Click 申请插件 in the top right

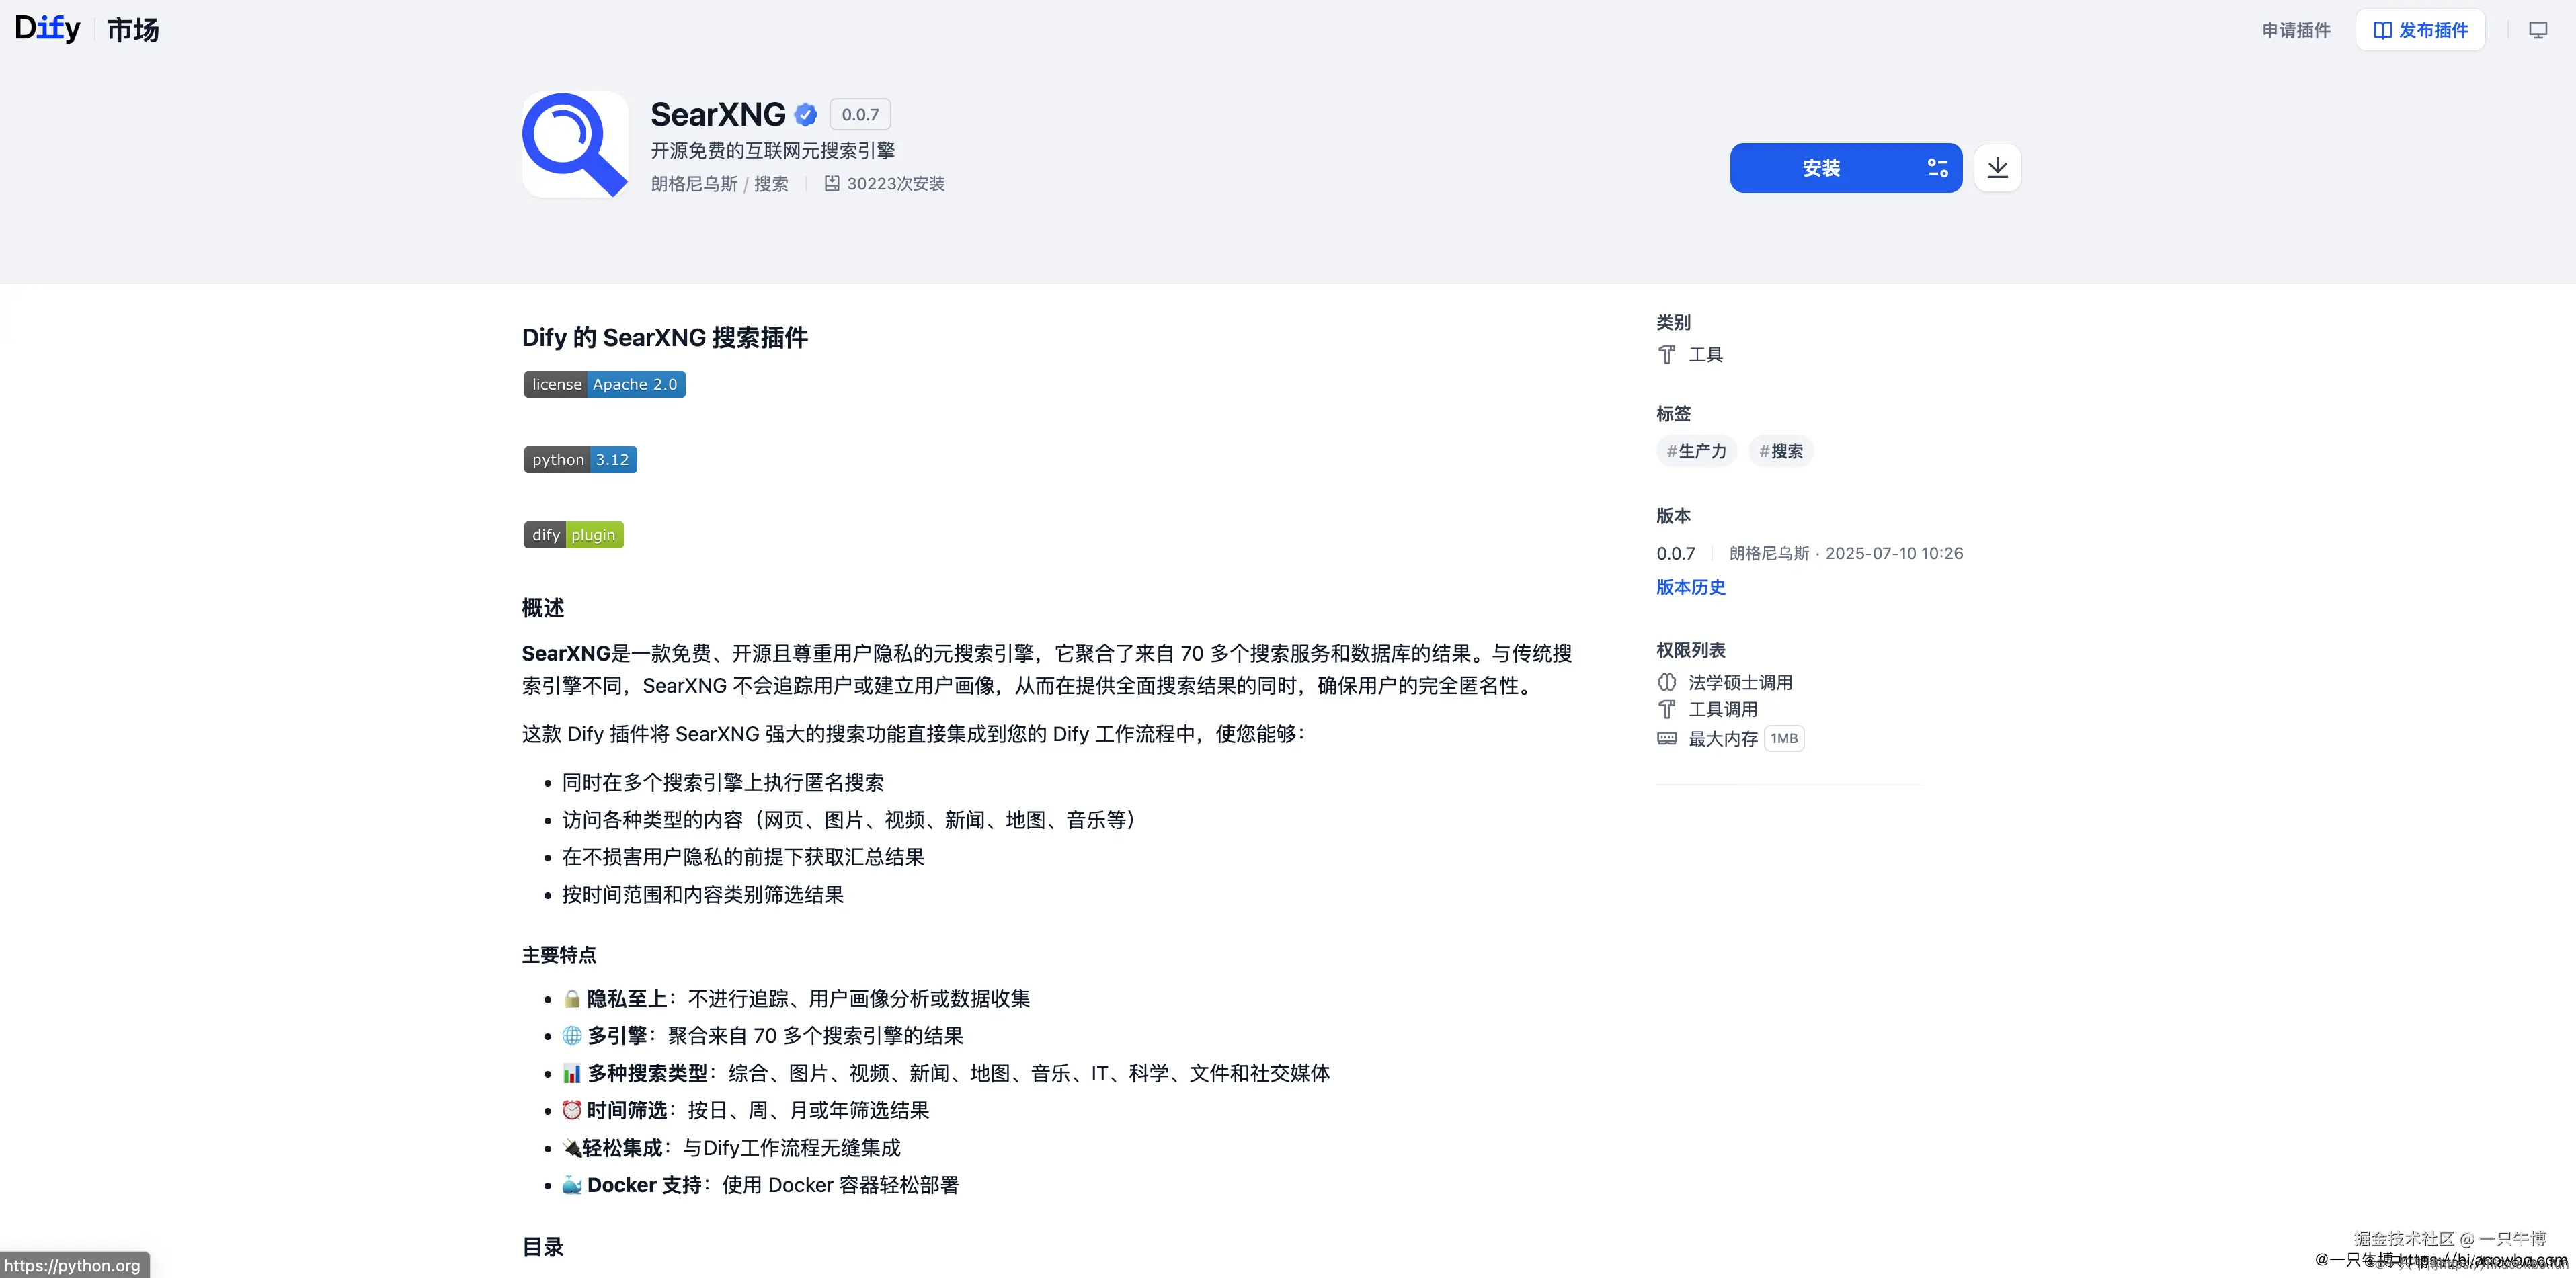click(2295, 29)
